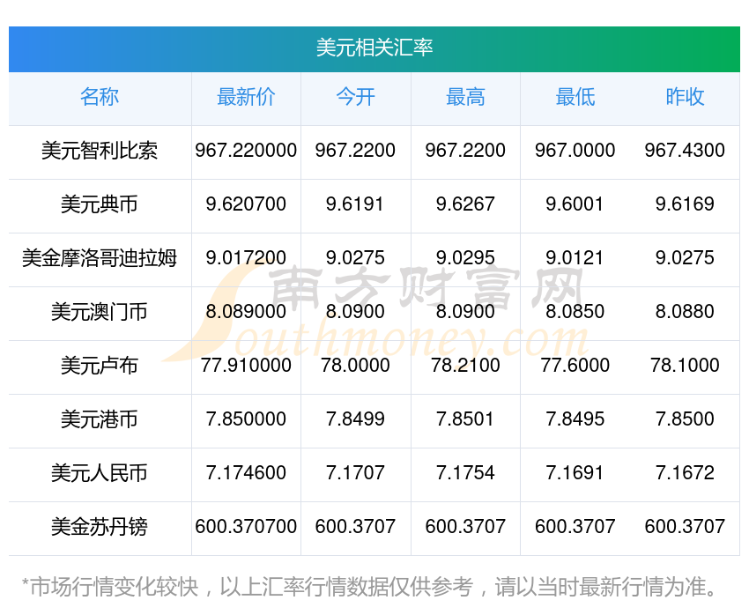The height and width of the screenshot is (615, 749).
Task: Select low value 8.0850
Action: pyautogui.click(x=575, y=312)
